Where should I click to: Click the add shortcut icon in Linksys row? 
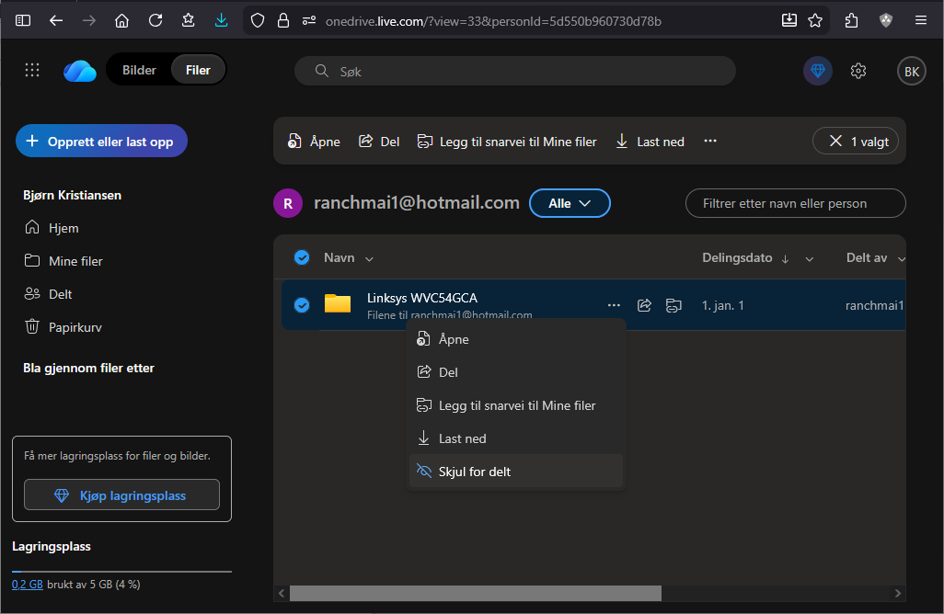(673, 305)
